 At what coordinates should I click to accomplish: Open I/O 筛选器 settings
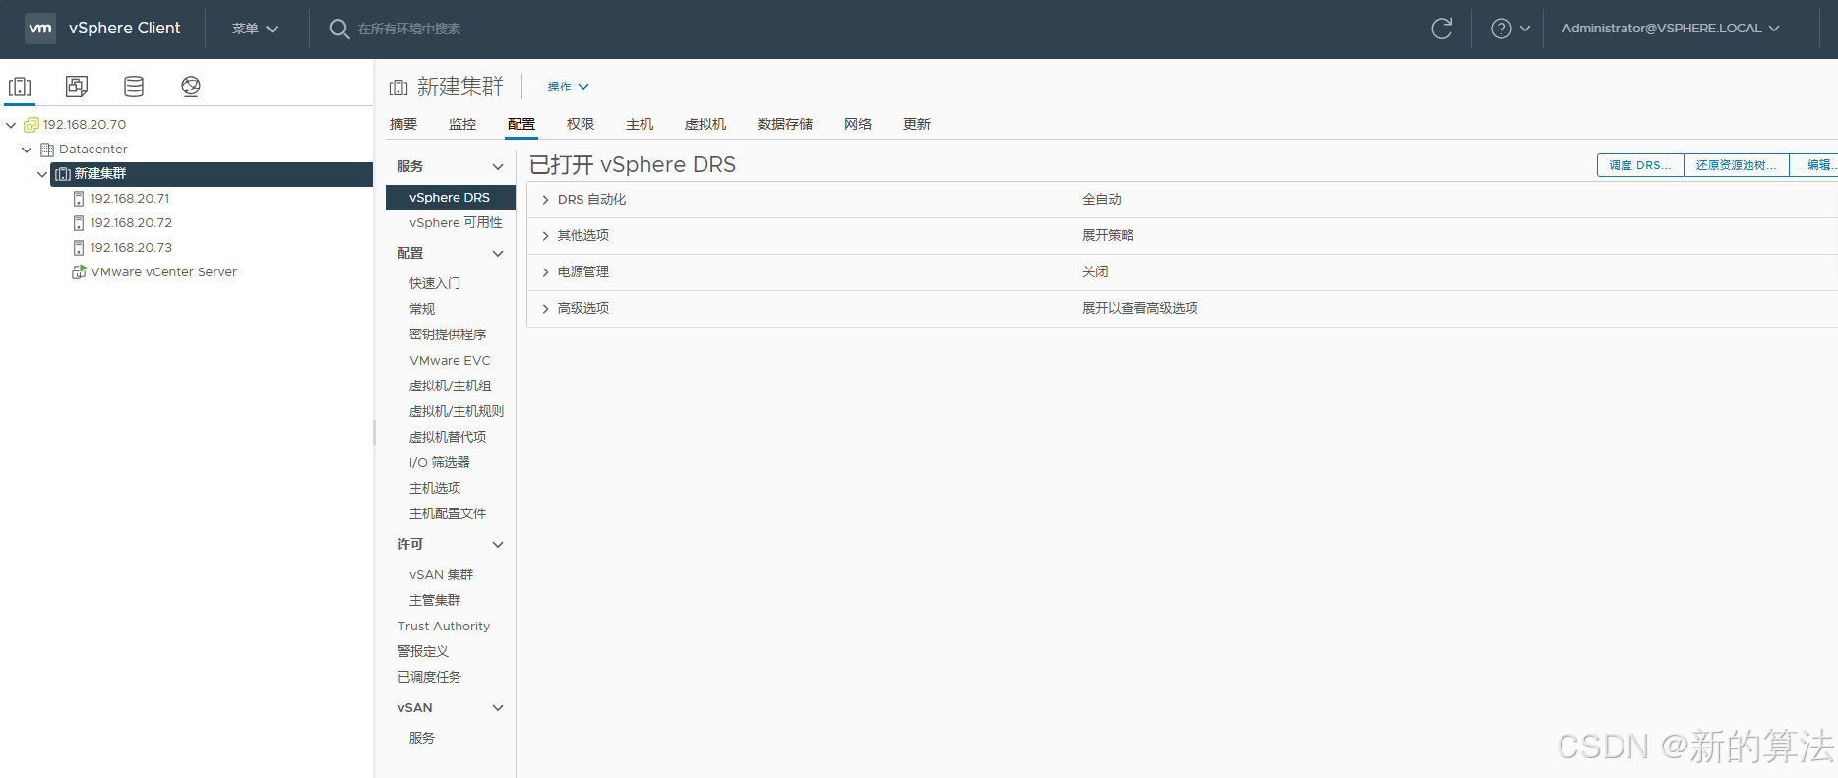click(x=440, y=462)
